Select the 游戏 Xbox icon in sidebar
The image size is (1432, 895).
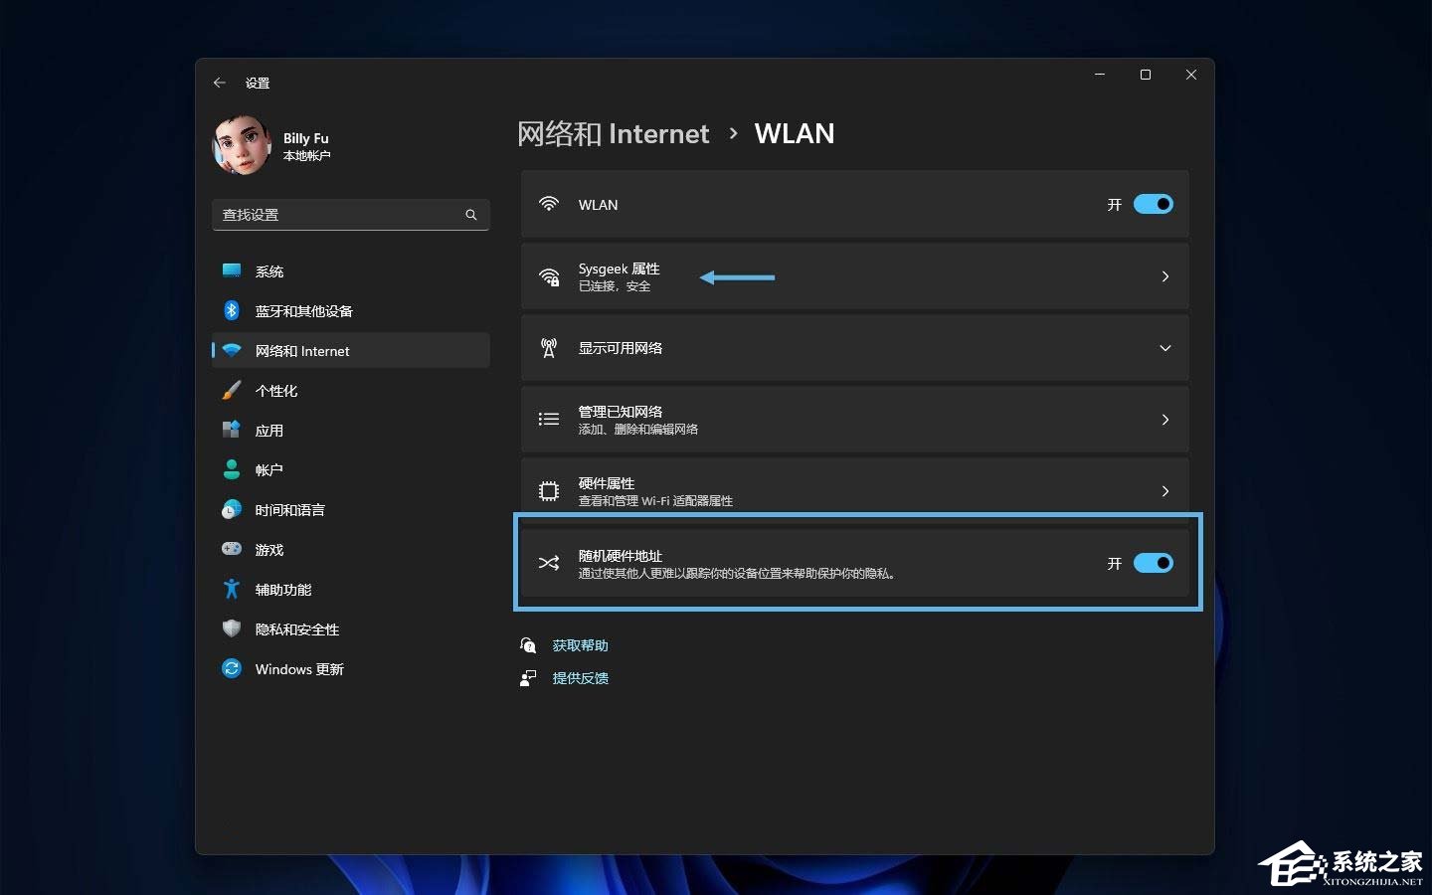click(x=231, y=549)
